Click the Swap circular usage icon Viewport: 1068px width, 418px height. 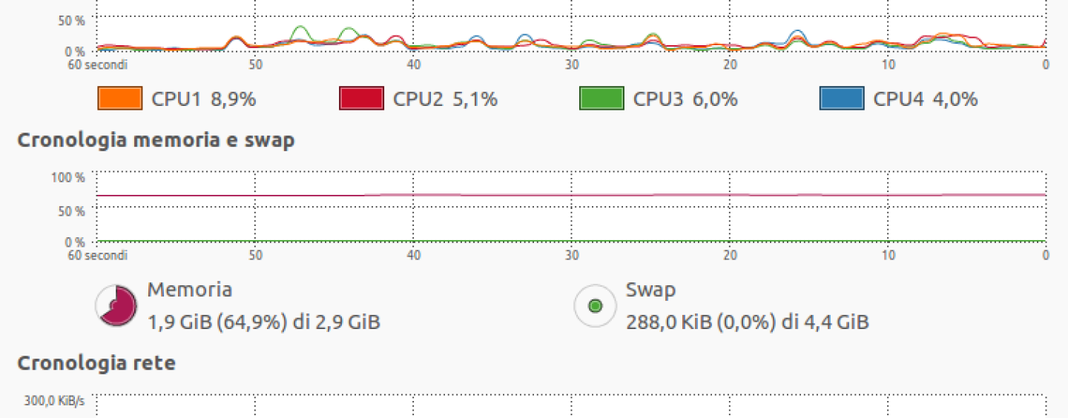click(595, 305)
